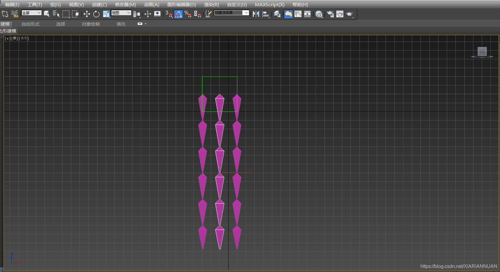Click the Use Pivot Point Center icon

click(x=137, y=14)
